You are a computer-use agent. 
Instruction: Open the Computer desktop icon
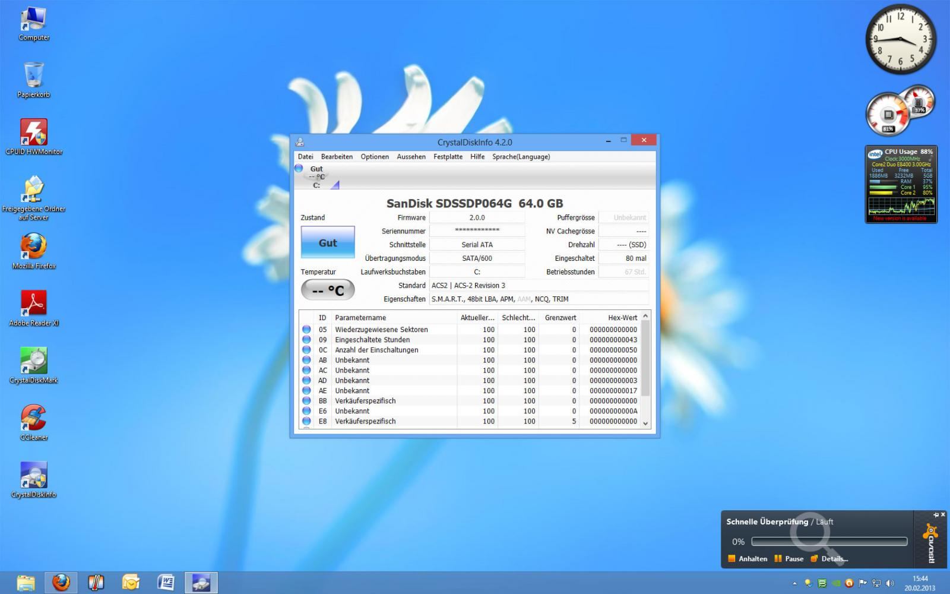33,24
